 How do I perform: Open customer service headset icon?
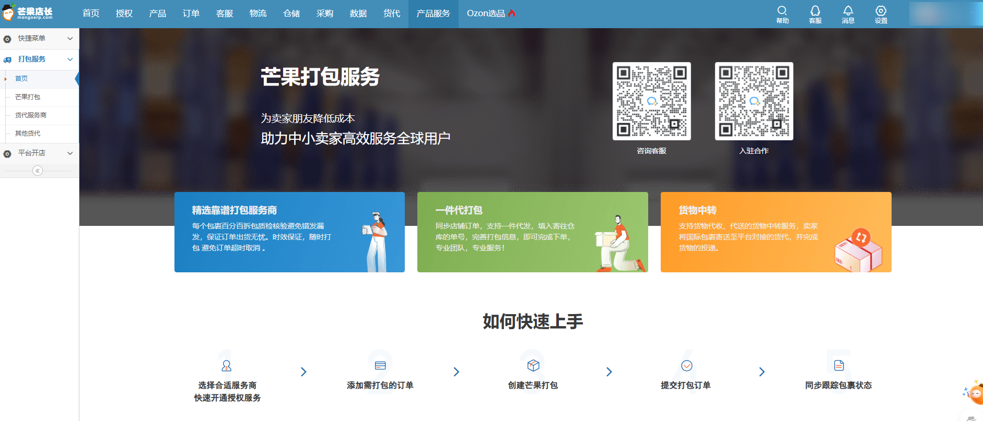point(815,11)
